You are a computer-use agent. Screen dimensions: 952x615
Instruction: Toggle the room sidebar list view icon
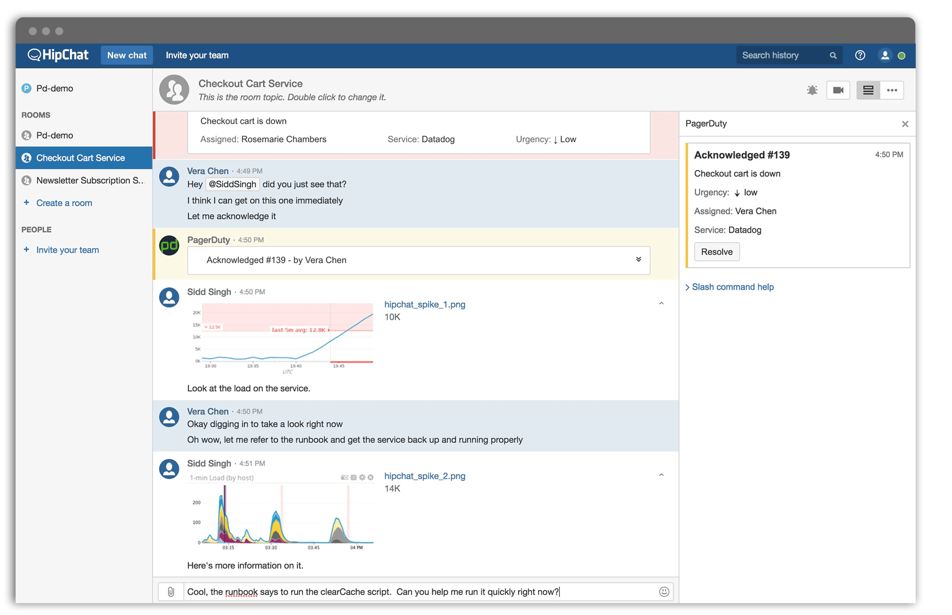click(x=868, y=90)
